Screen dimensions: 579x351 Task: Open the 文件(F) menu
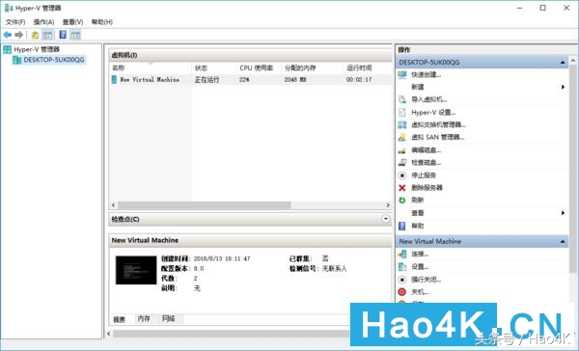coord(15,22)
